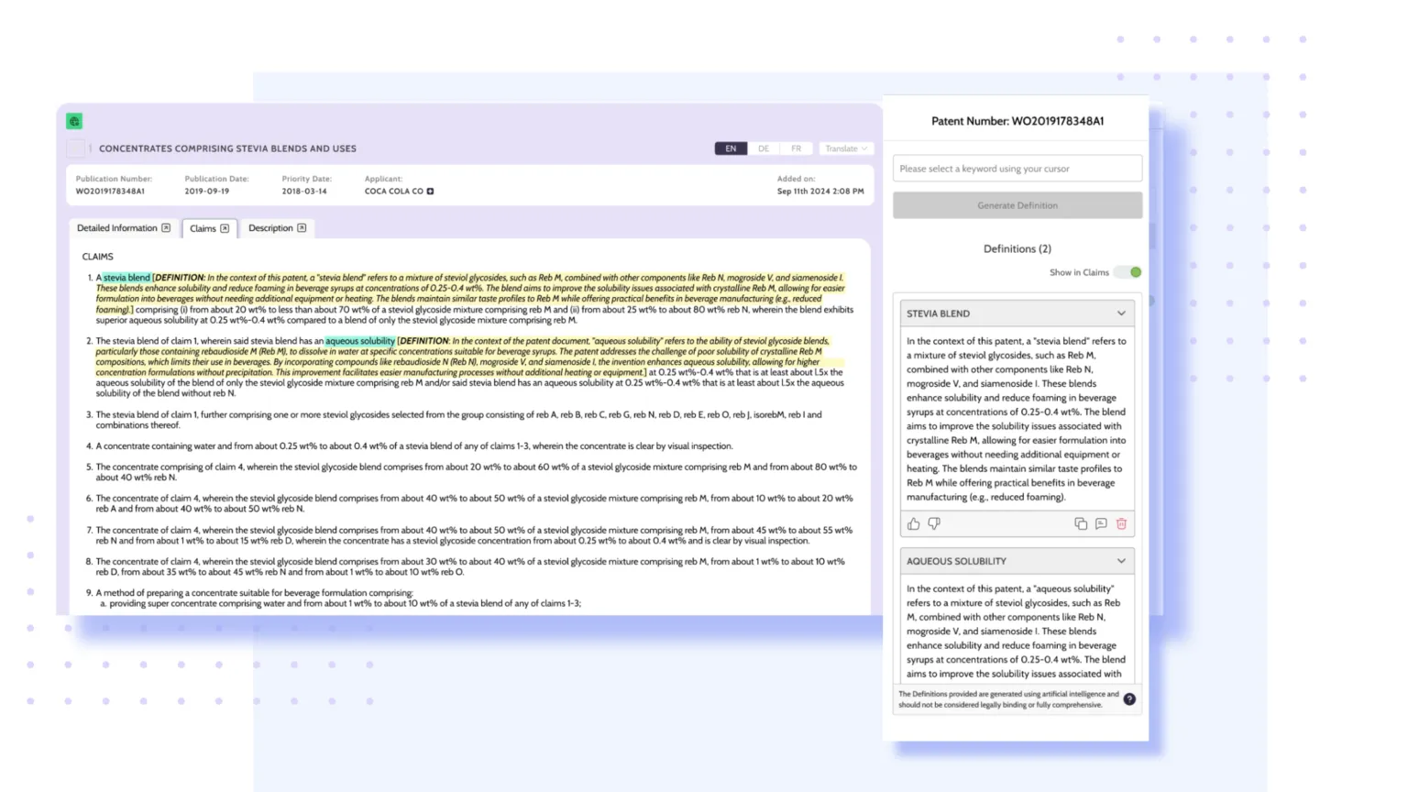This screenshot has height=792, width=1408.
Task: Click claim 5 text about concentrate
Action: point(477,472)
